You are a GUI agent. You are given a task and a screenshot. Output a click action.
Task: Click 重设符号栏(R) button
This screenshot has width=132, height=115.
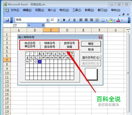point(91,63)
